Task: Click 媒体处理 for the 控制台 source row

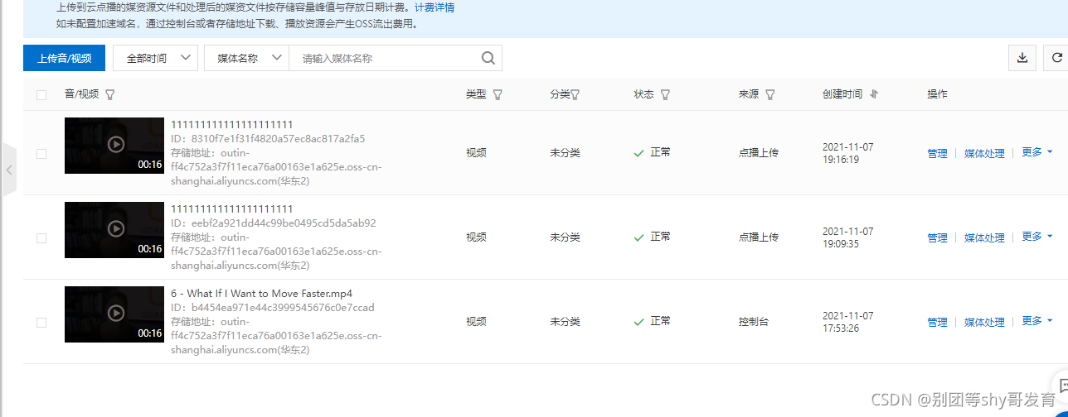Action: point(984,323)
